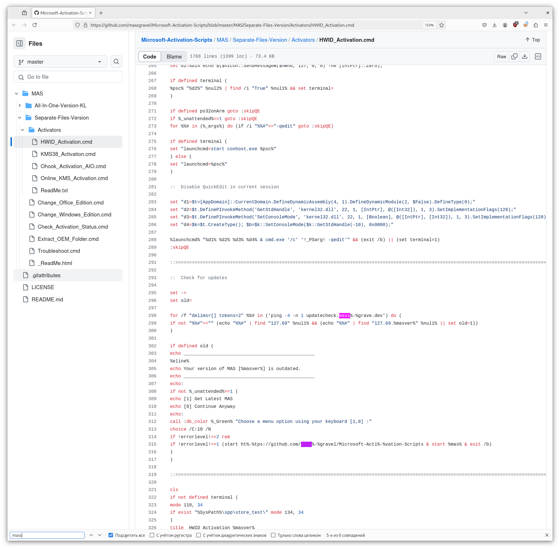This screenshot has width=560, height=549.
Task: Close the find bar
Action: tap(547, 535)
